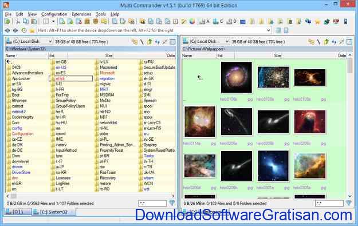
Task: Sort left panel by Name column header
Action: 27,55
